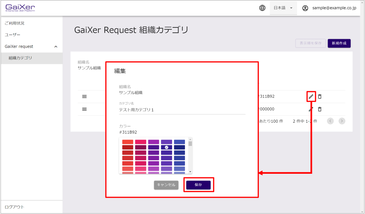Go to the next page of results
This screenshot has width=365, height=214.
click(x=342, y=121)
